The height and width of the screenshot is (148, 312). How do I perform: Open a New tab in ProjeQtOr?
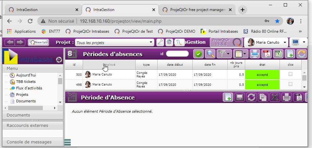[x=38, y=42]
